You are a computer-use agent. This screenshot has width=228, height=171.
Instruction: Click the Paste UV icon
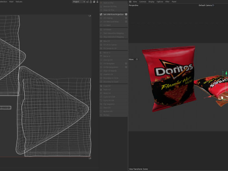(x=101, y=90)
